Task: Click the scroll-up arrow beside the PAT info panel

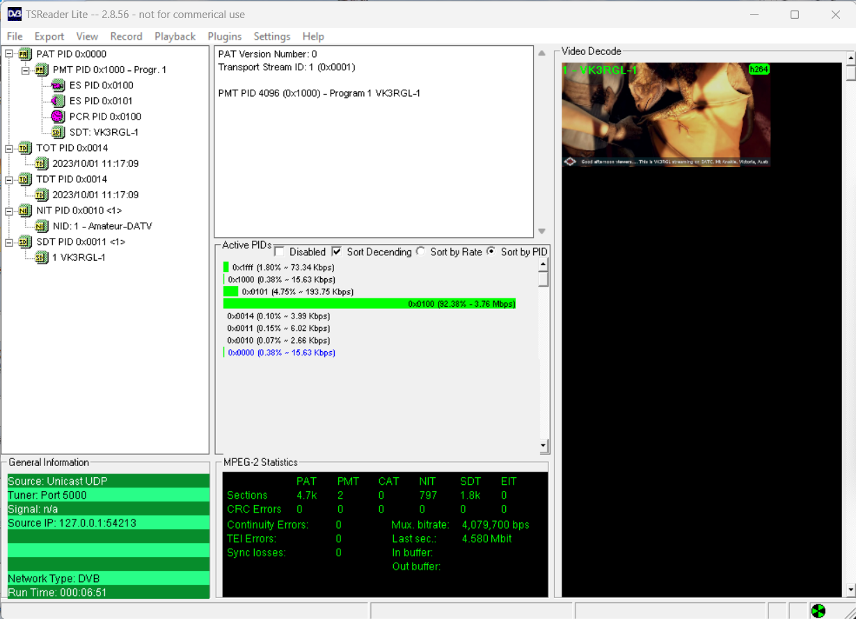Action: click(x=541, y=51)
